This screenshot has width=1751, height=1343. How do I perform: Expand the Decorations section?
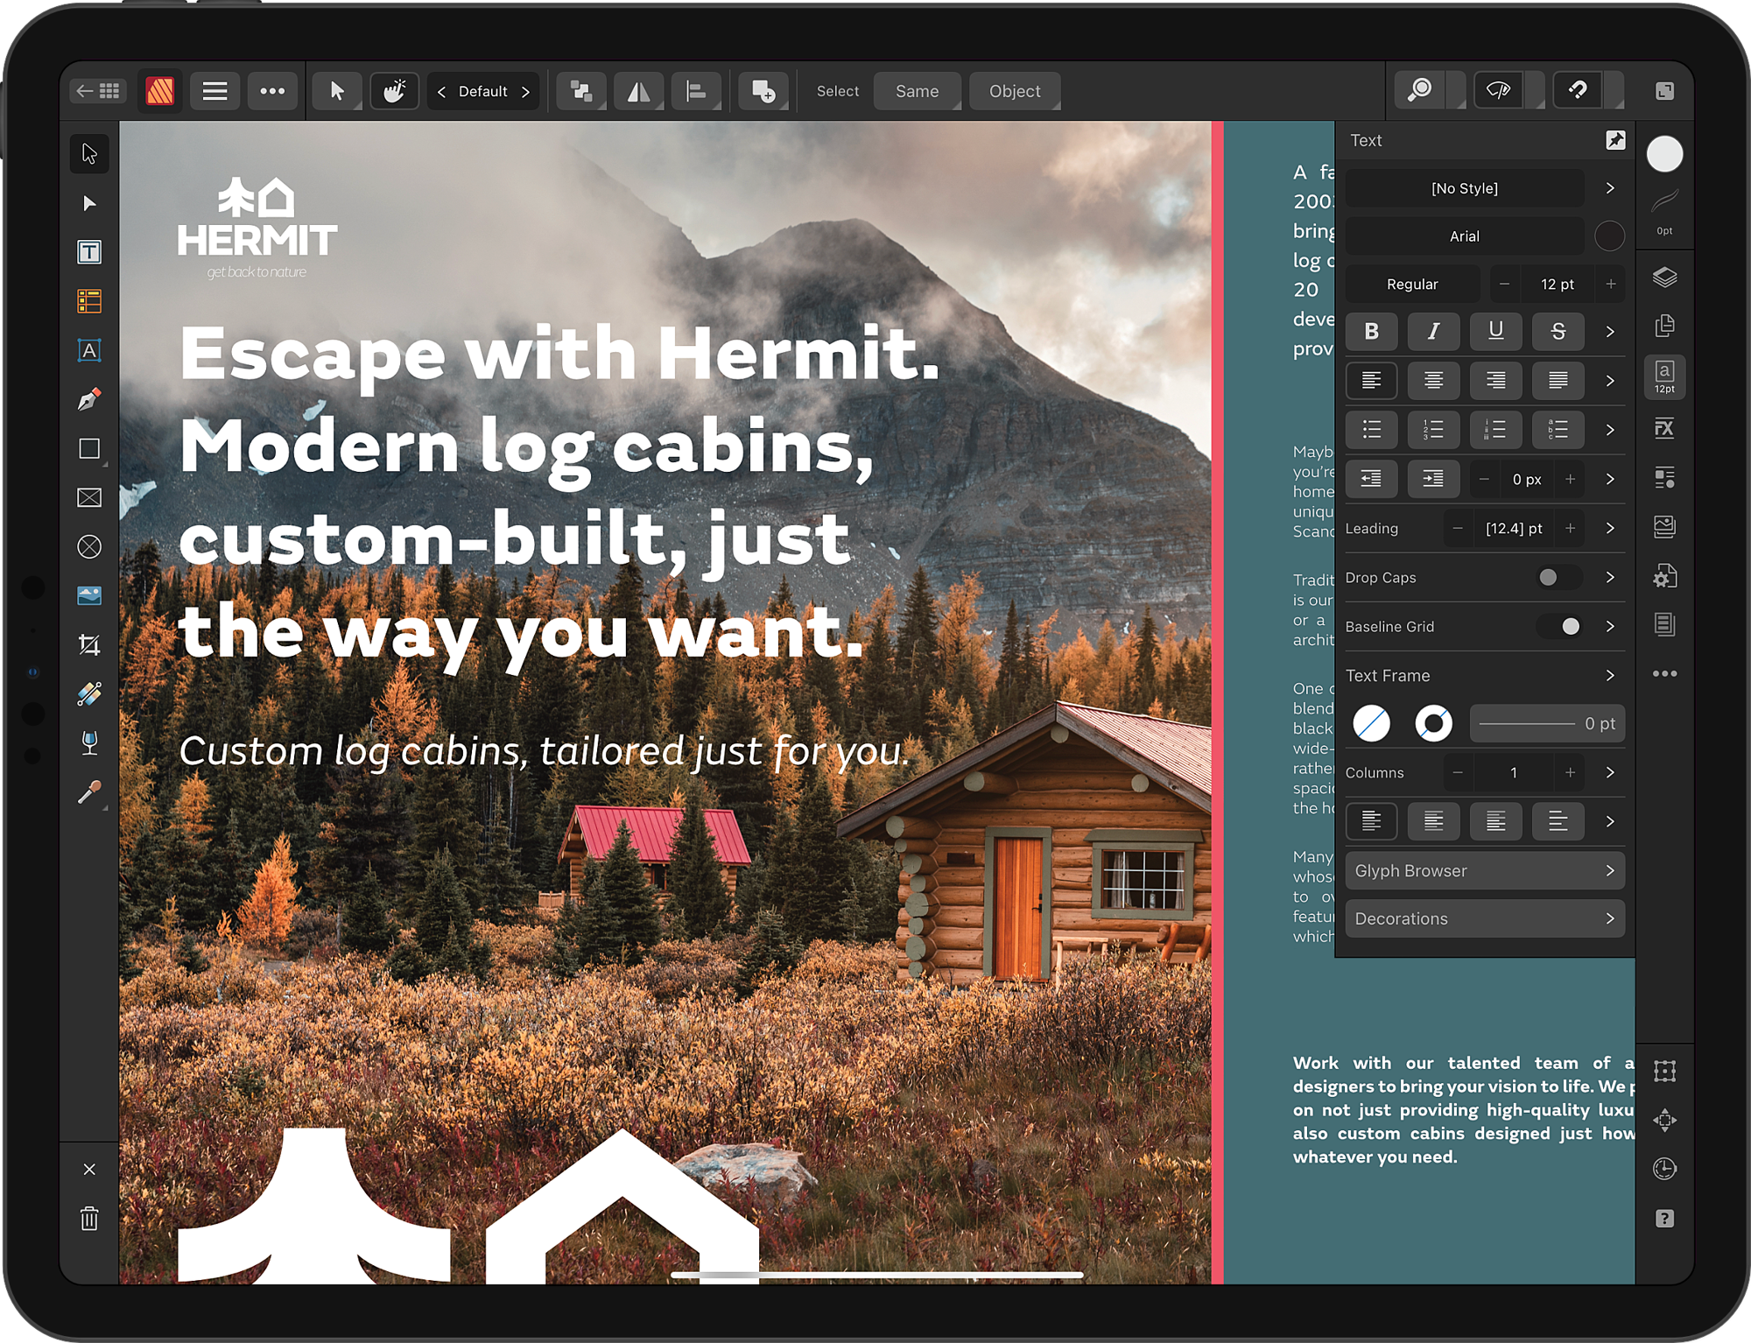1480,917
